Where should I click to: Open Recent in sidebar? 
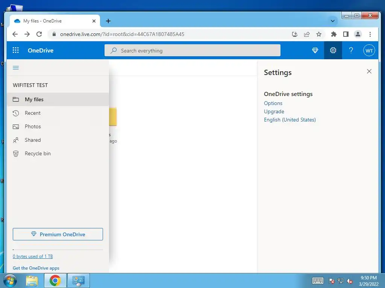(x=58, y=113)
